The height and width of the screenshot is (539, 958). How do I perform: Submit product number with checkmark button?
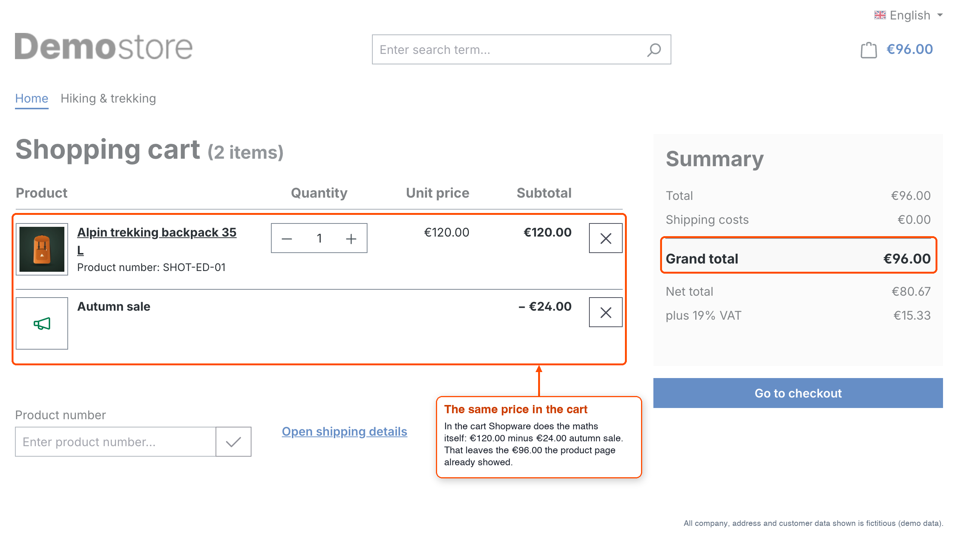(233, 442)
